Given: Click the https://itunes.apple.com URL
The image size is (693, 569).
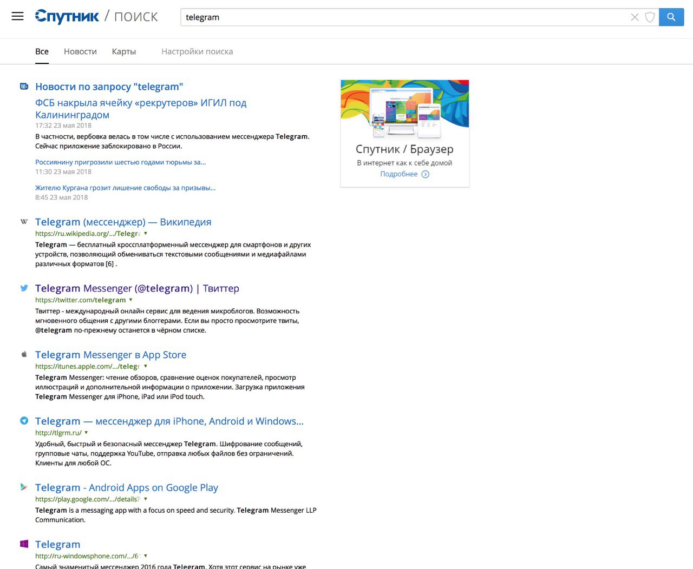Looking at the screenshot, I should click(x=88, y=366).
